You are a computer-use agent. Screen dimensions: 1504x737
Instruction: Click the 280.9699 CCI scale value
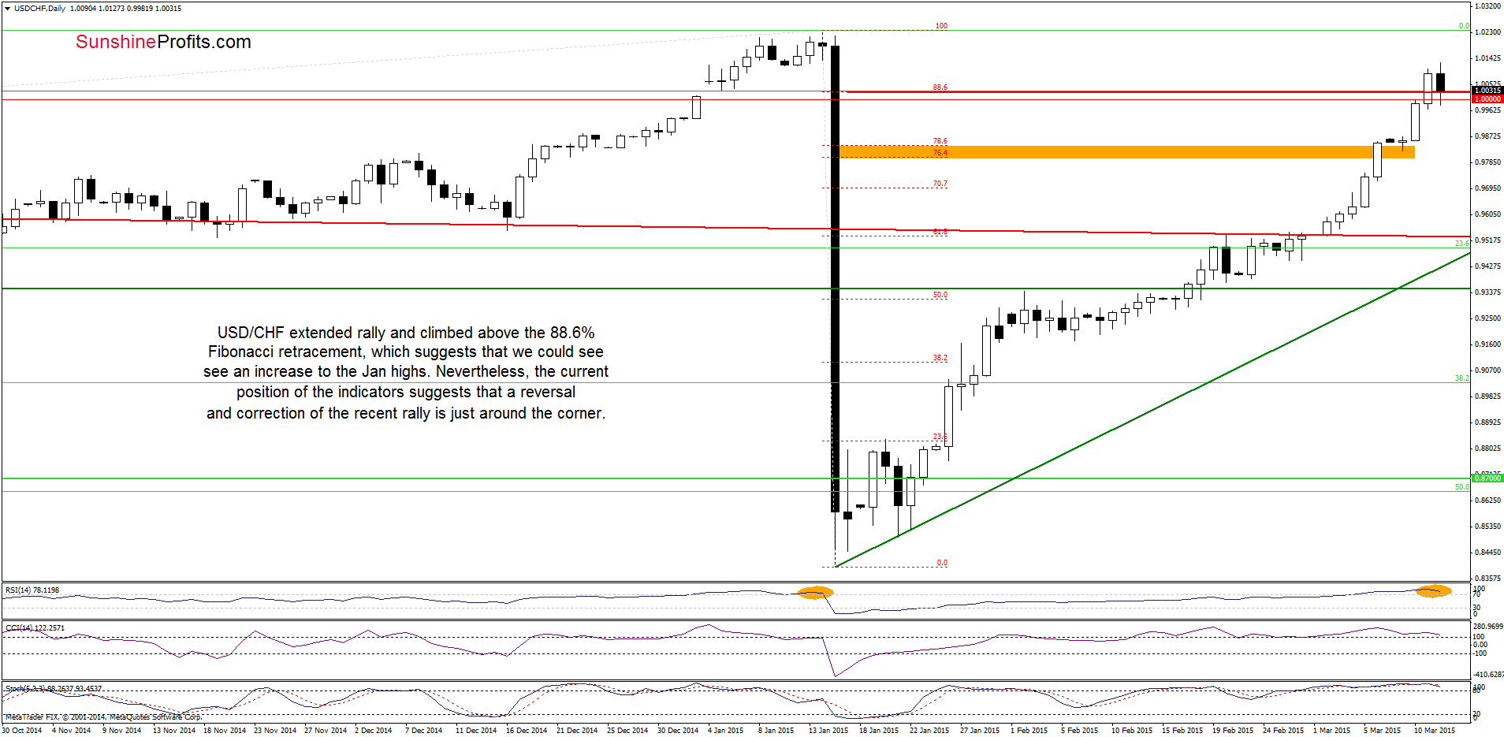pyautogui.click(x=1488, y=627)
